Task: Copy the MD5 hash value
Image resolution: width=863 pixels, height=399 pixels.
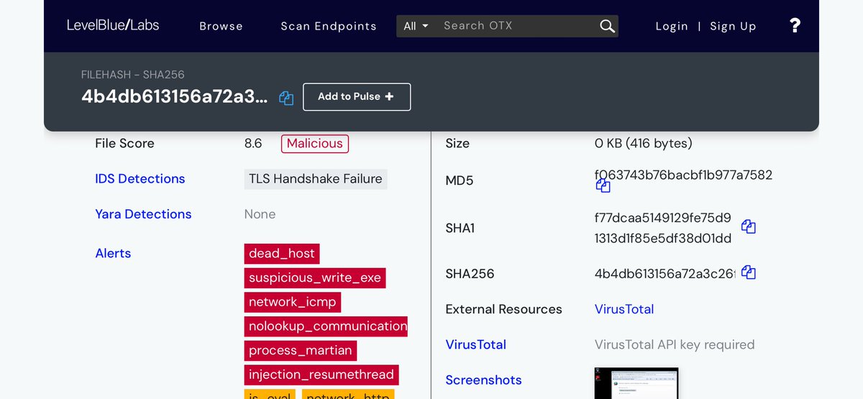Action: (603, 186)
